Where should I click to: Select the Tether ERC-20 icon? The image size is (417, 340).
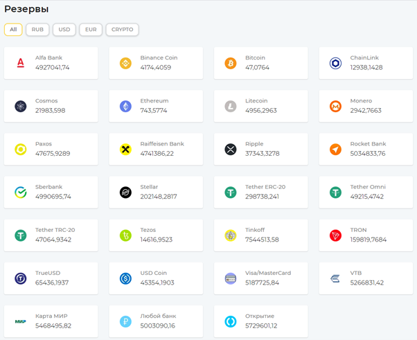[x=231, y=193]
